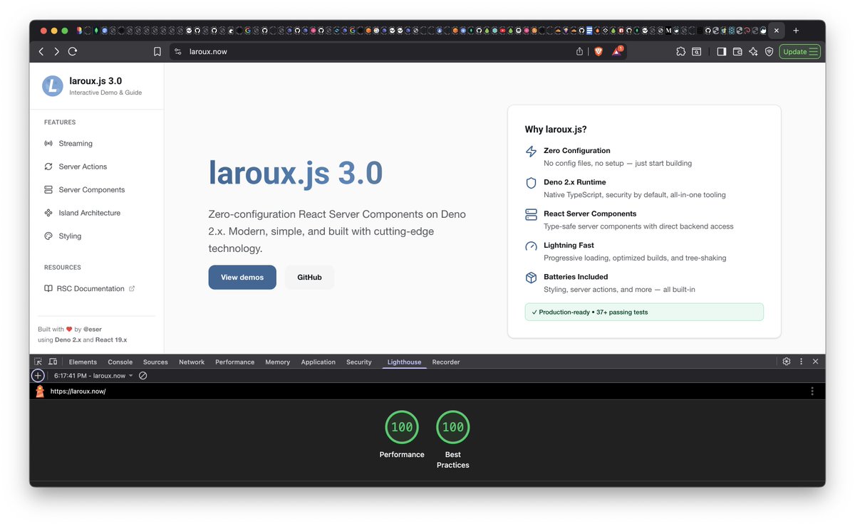Click the Update browser button

pos(800,51)
